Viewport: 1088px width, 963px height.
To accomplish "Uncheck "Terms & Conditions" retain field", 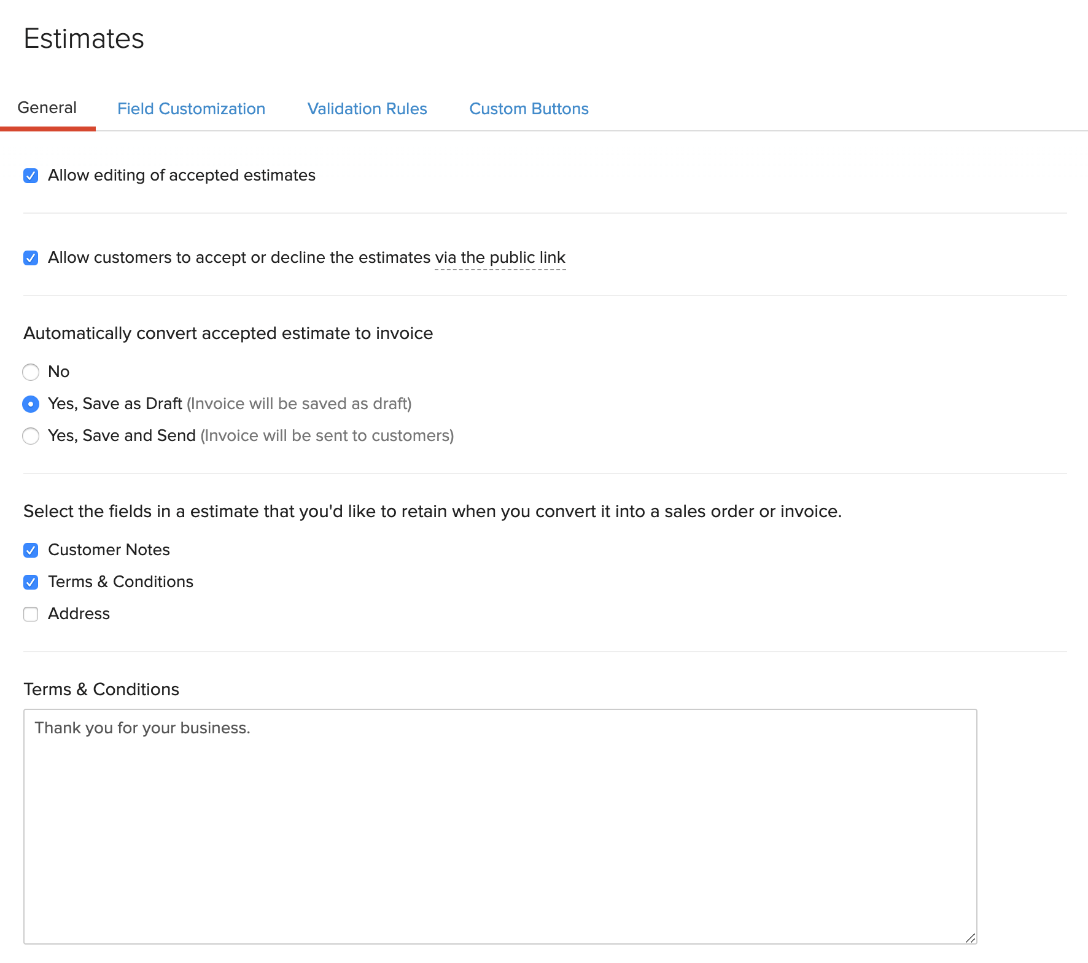I will [31, 582].
